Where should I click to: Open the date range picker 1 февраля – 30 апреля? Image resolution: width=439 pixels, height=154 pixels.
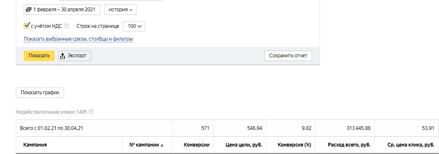click(62, 10)
